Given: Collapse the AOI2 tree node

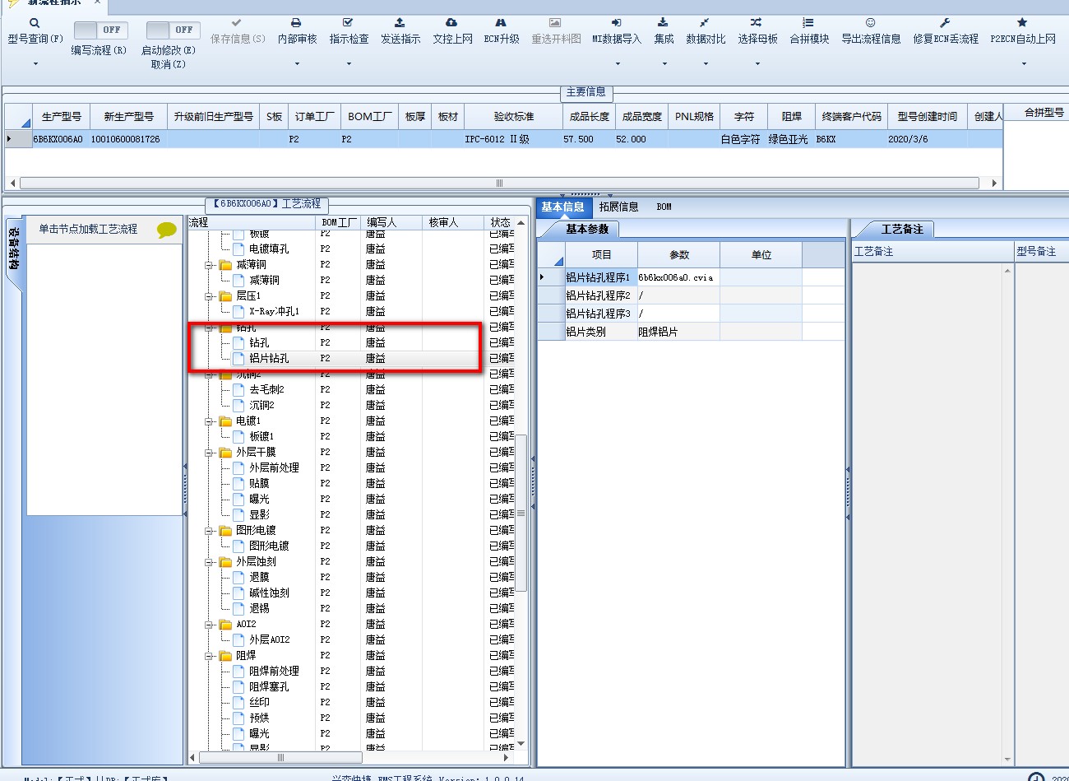Looking at the screenshot, I should tap(210, 625).
